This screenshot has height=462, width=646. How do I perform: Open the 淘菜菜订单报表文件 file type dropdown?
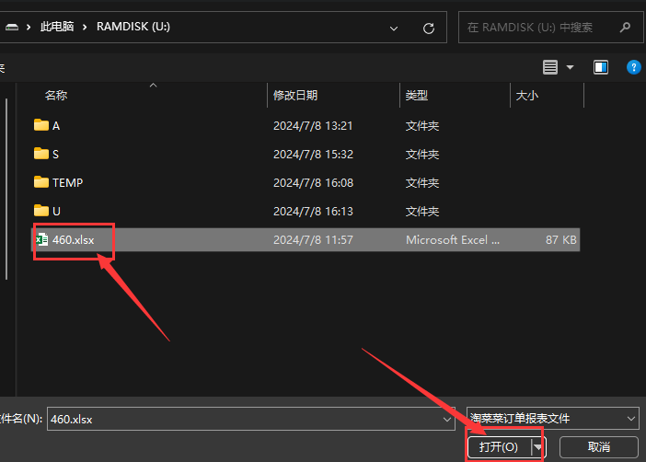(552, 418)
